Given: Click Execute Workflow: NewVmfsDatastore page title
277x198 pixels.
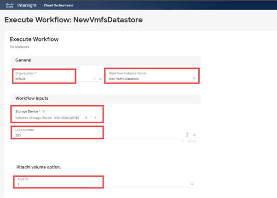Looking at the screenshot, I should pyautogui.click(x=74, y=20).
